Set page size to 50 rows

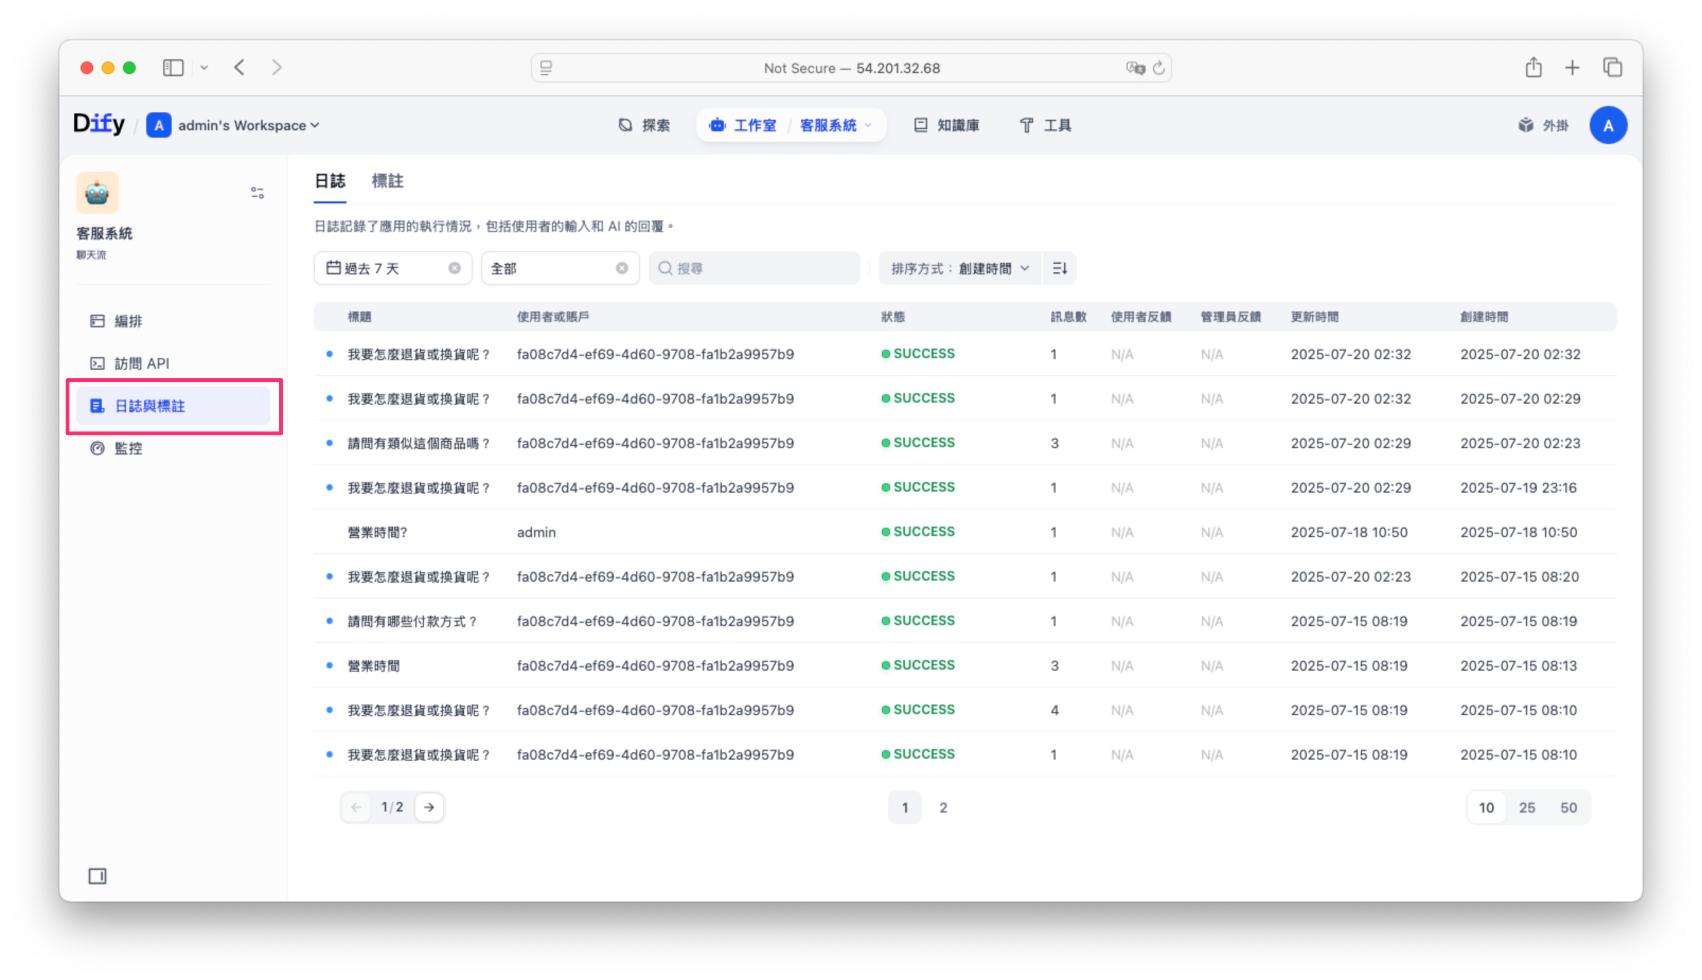click(x=1568, y=807)
